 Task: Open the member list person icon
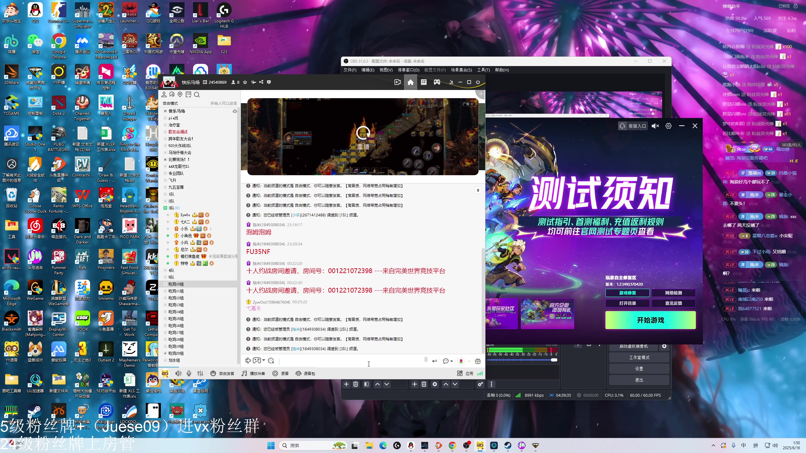164,94
